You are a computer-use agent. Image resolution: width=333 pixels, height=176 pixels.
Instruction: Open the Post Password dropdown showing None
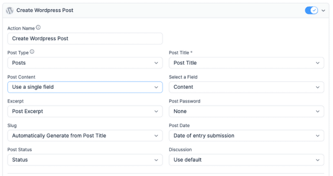(246, 111)
